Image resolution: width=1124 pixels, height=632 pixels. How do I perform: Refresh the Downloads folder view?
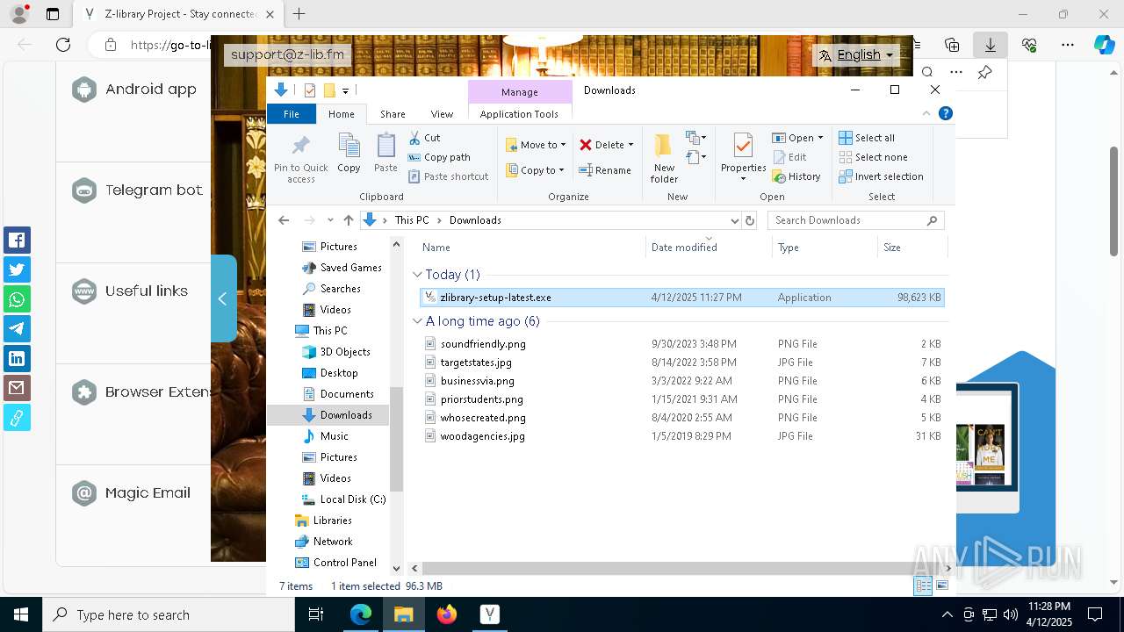(750, 220)
